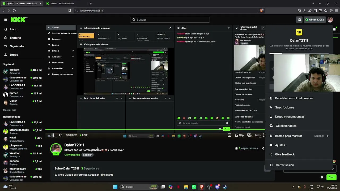
Task: Pause the live stream playback
Action: 53,135
